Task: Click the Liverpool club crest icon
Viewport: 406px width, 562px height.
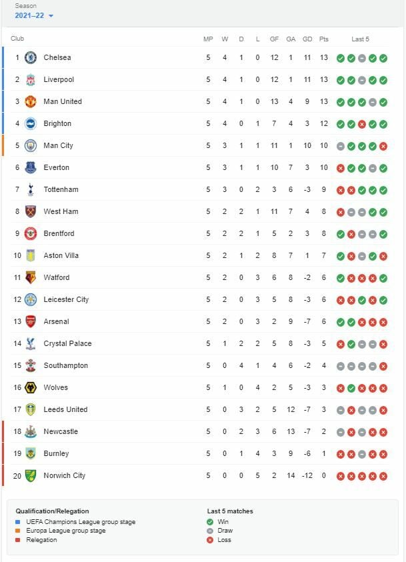Action: pyautogui.click(x=31, y=80)
